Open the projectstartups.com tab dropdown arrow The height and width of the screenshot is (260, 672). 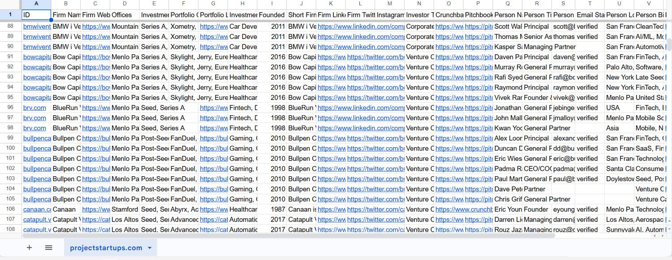click(150, 248)
